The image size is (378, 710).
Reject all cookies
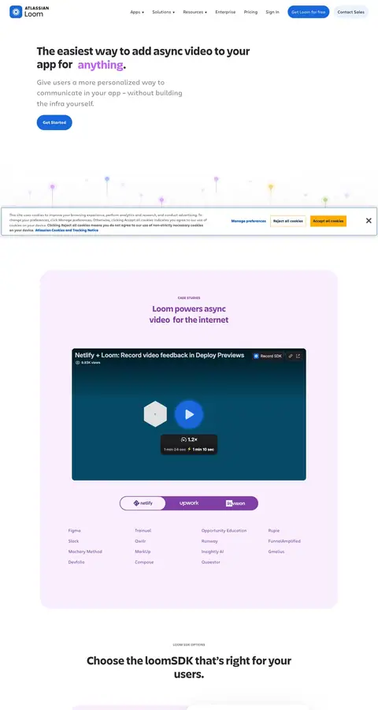288,221
